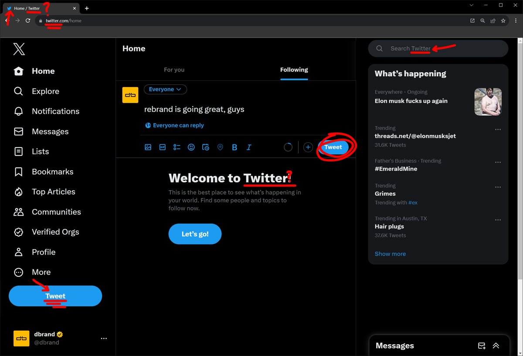Click the share page icon in address bar

pyautogui.click(x=493, y=20)
